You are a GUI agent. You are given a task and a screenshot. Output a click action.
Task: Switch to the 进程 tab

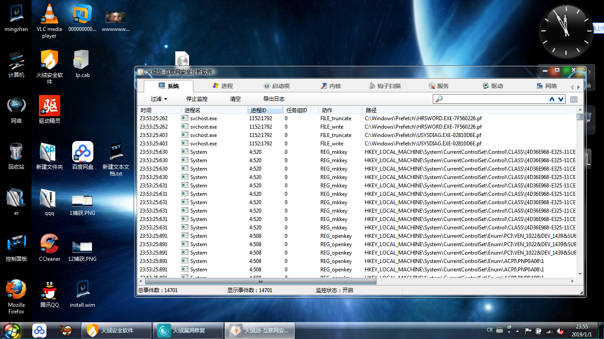point(223,86)
